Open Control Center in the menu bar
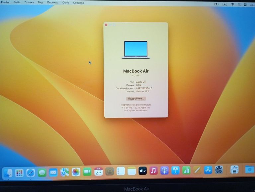Viewport: 255px width, 192px height. coord(245,5)
